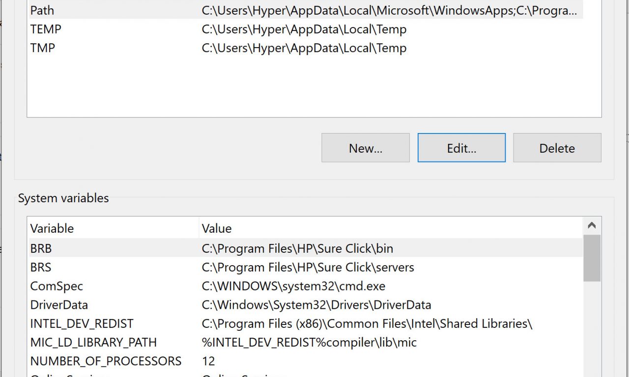The width and height of the screenshot is (629, 377).
Task: Select the Path user variable
Action: (x=42, y=10)
